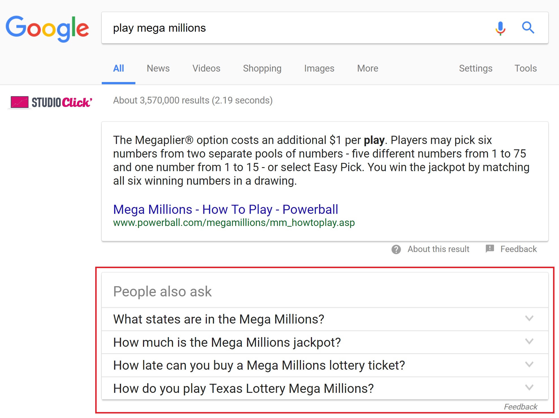This screenshot has height=418, width=559.
Task: Click the search box containing play mega millions
Action: tap(325, 28)
